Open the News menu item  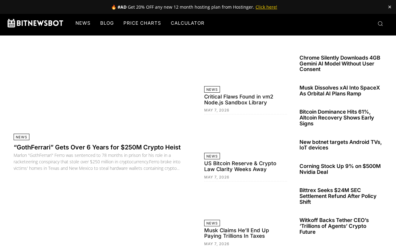click(x=83, y=23)
